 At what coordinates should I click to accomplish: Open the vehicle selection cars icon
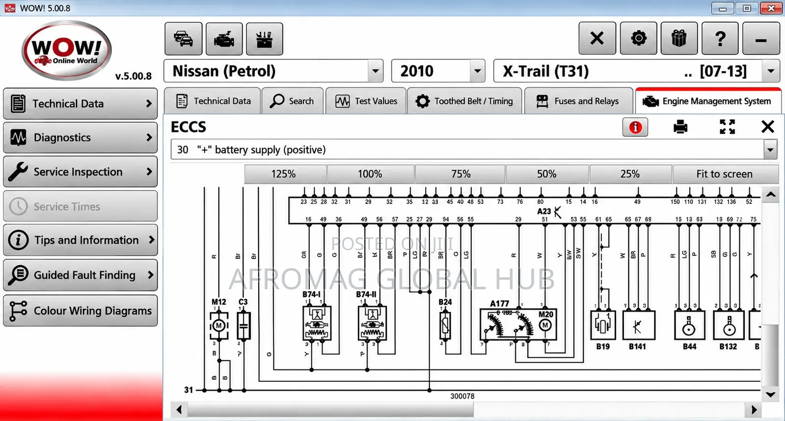[x=183, y=39]
